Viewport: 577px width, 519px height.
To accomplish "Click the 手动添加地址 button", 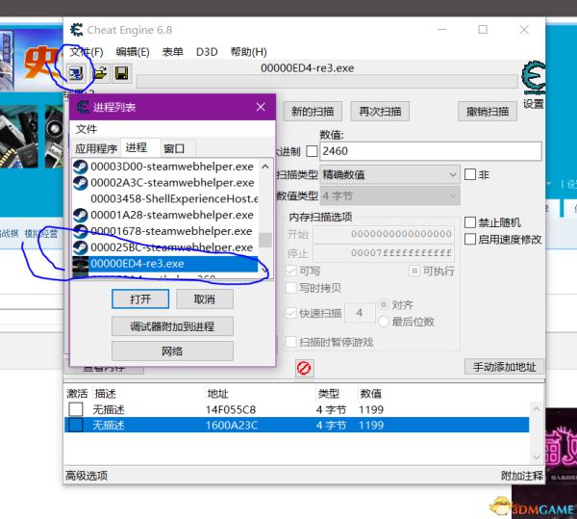I will pos(504,367).
